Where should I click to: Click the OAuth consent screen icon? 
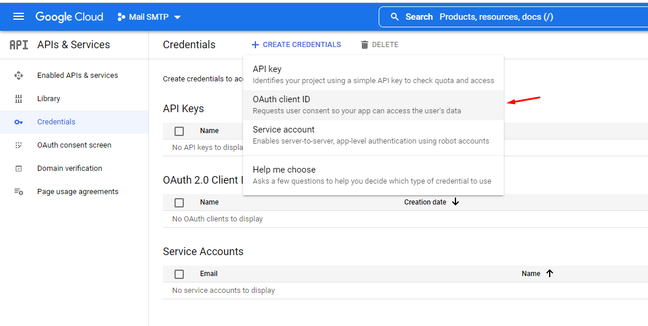[x=19, y=145]
